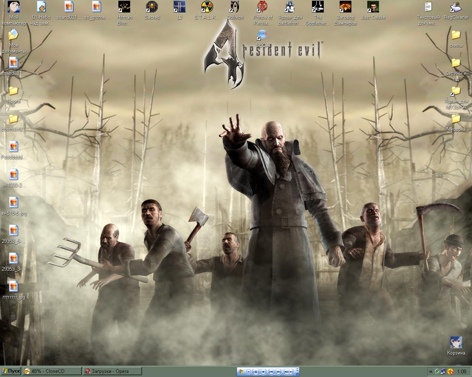Stop playback in the taskbar media player
472x377 pixels.
(263, 372)
